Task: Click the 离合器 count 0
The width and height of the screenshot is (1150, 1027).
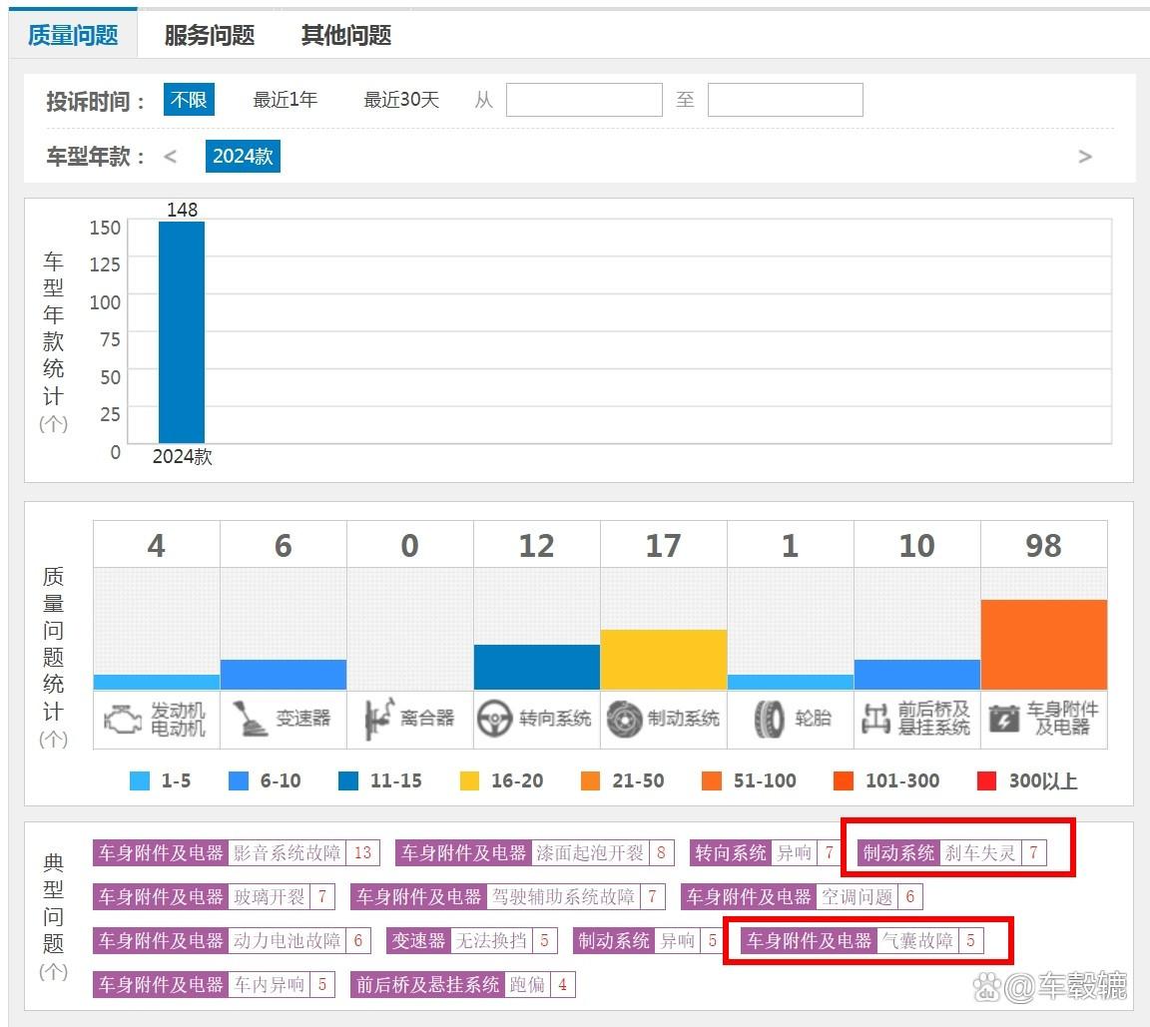Action: tap(410, 545)
